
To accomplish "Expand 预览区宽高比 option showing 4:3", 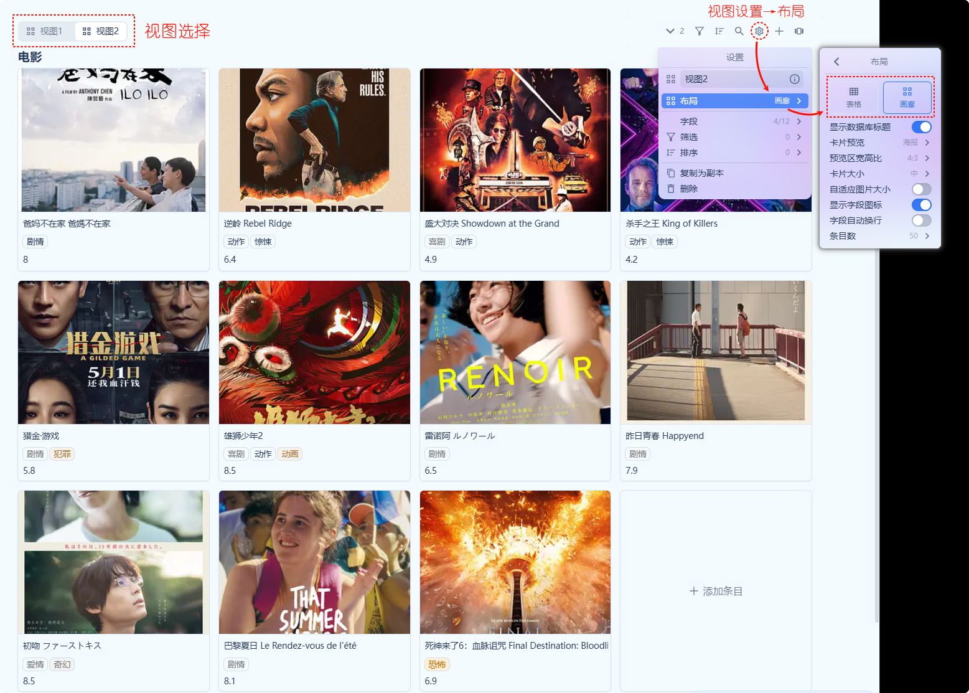I will [x=880, y=158].
